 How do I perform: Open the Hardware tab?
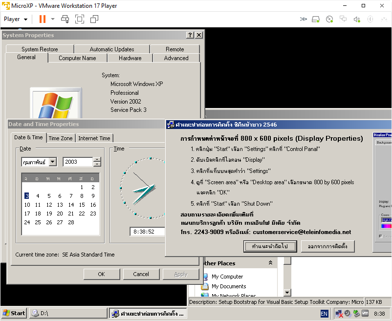point(130,58)
